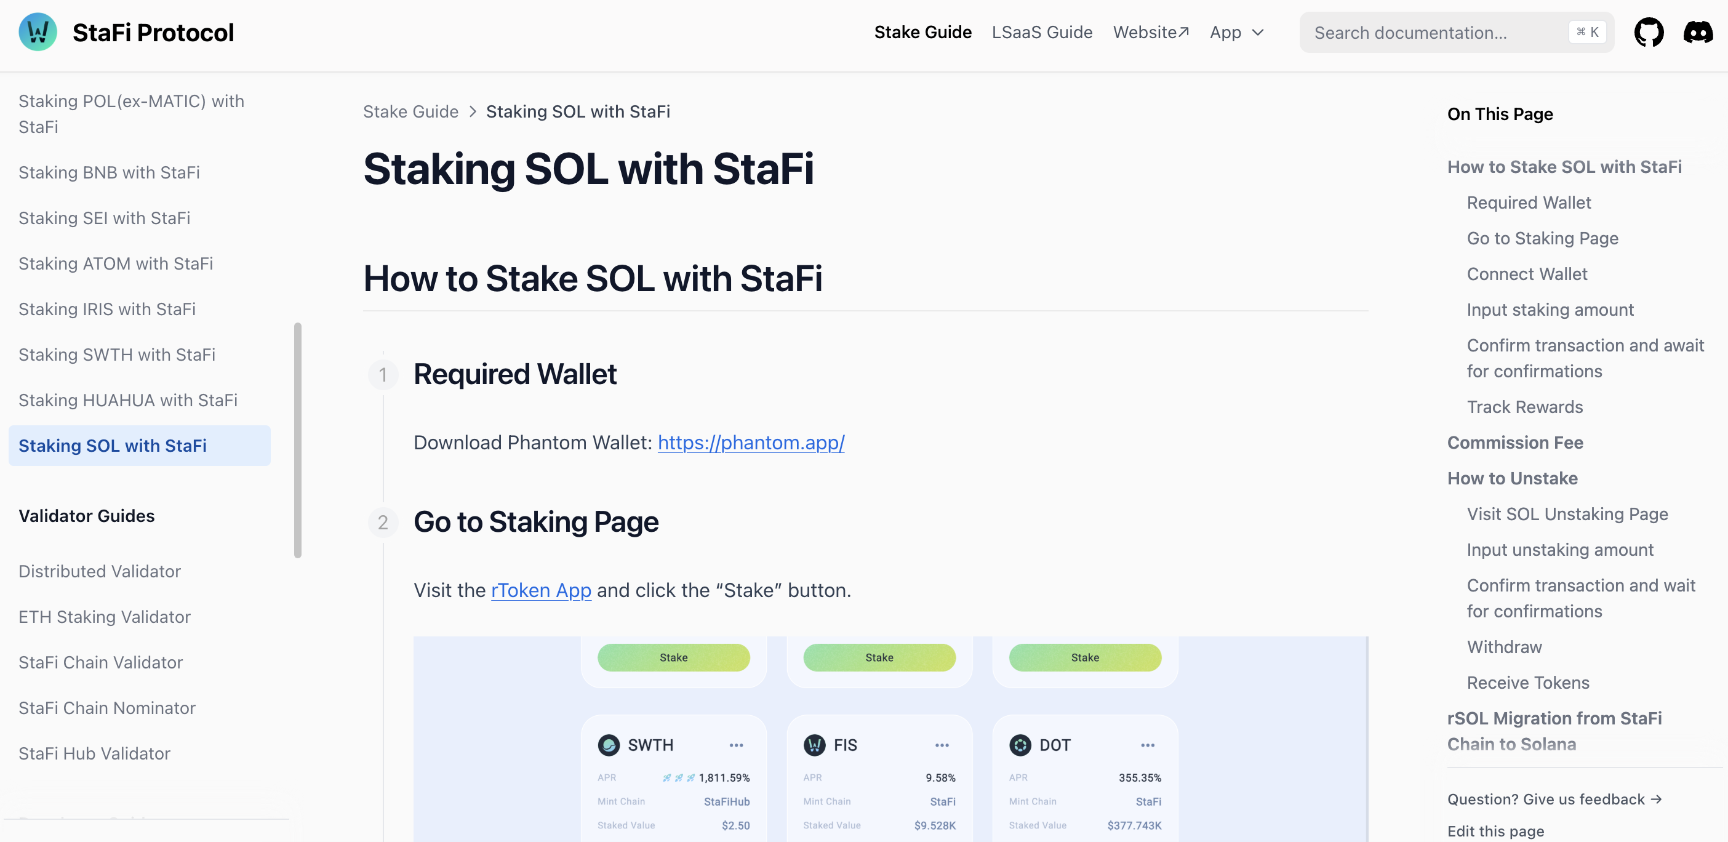Click the FIS token icon
Screen dimensions: 1728x842
[x=814, y=744]
